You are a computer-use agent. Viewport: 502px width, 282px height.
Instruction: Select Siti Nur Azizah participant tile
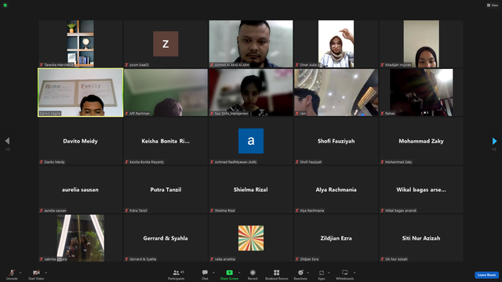coord(421,238)
